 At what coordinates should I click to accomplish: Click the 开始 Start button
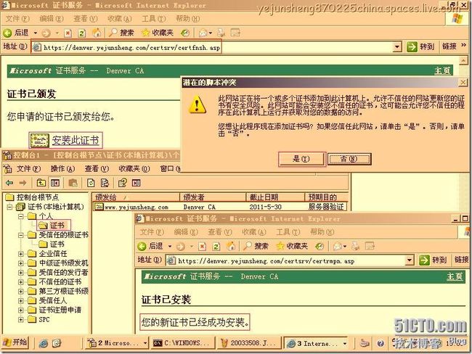(x=15, y=342)
